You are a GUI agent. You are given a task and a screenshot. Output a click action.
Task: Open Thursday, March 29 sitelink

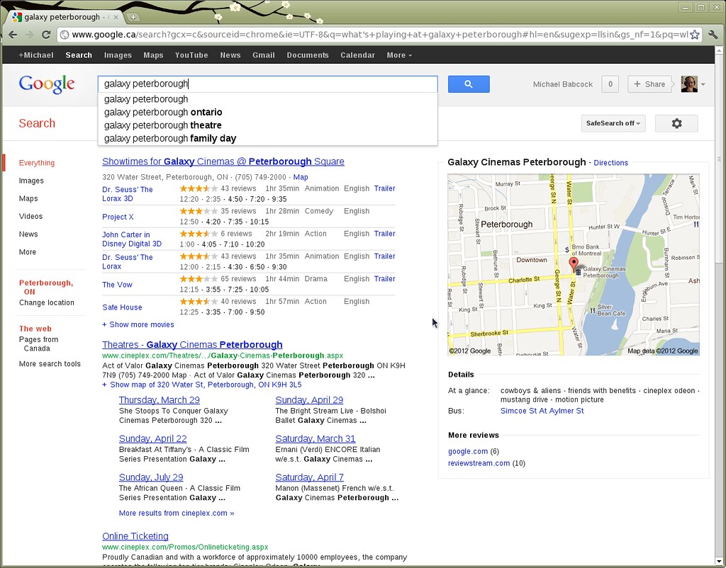coord(160,400)
